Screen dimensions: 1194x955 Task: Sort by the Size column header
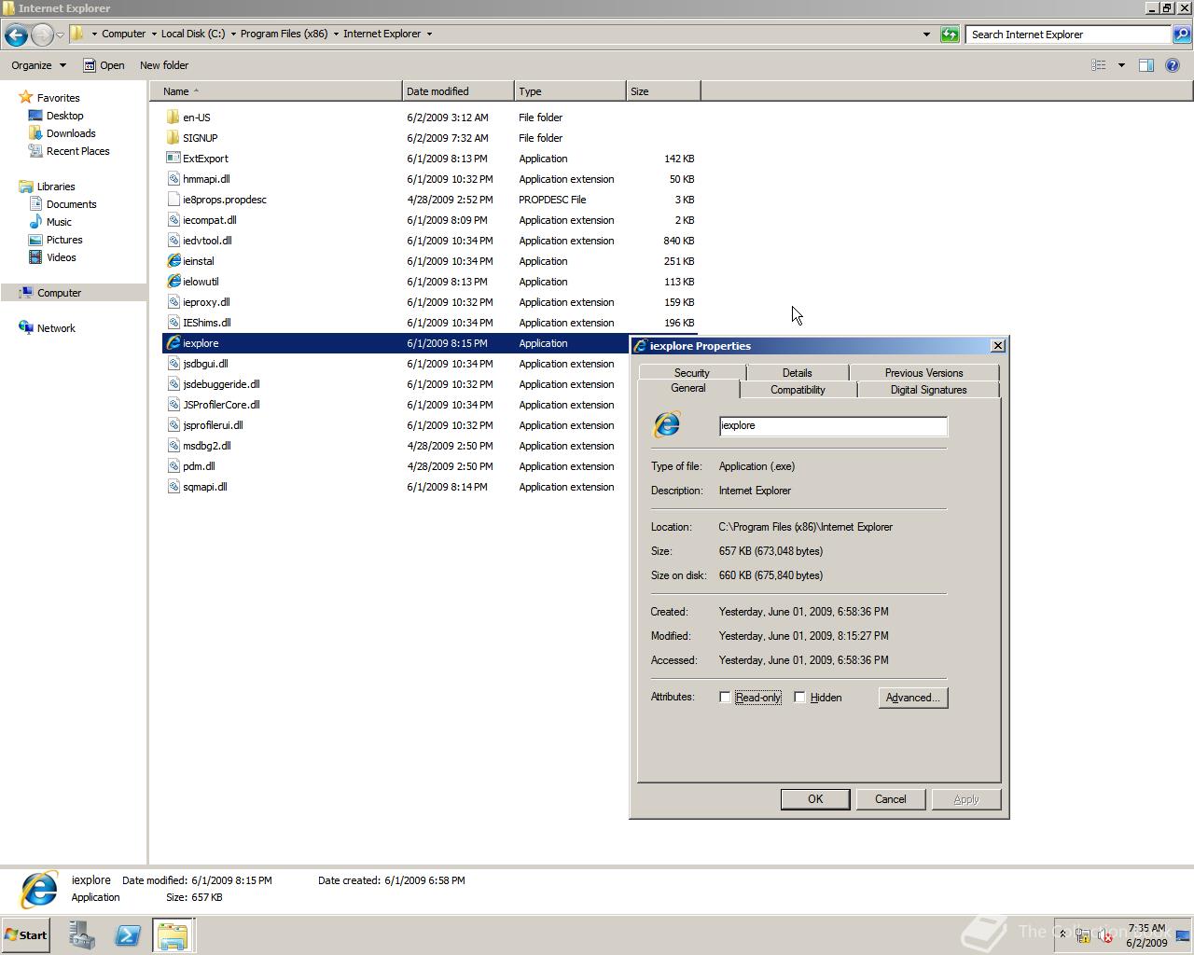[663, 91]
